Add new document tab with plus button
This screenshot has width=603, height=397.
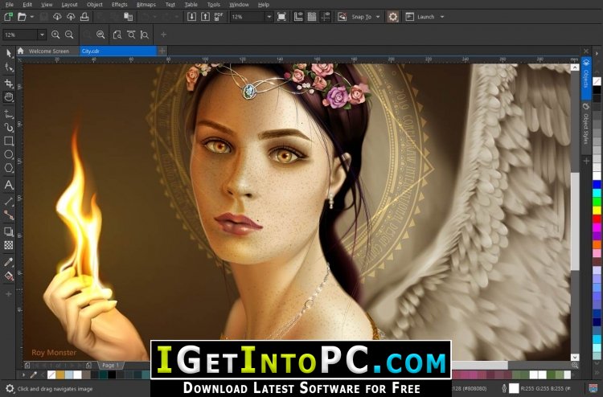[x=162, y=51]
